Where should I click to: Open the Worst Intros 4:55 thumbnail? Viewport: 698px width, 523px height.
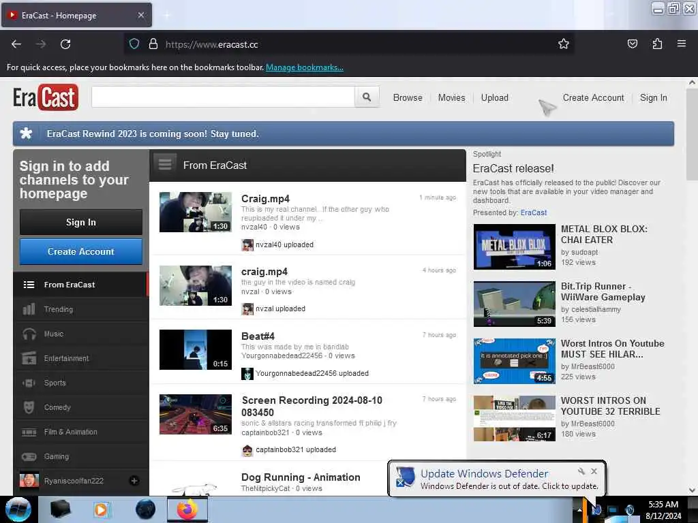pyautogui.click(x=514, y=361)
